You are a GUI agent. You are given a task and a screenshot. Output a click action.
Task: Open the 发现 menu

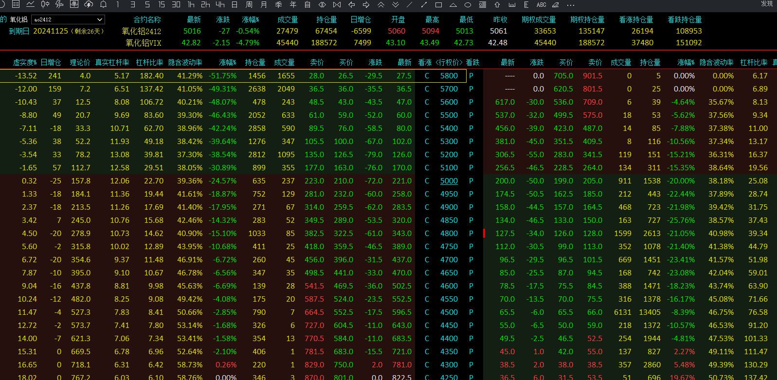click(x=767, y=3)
